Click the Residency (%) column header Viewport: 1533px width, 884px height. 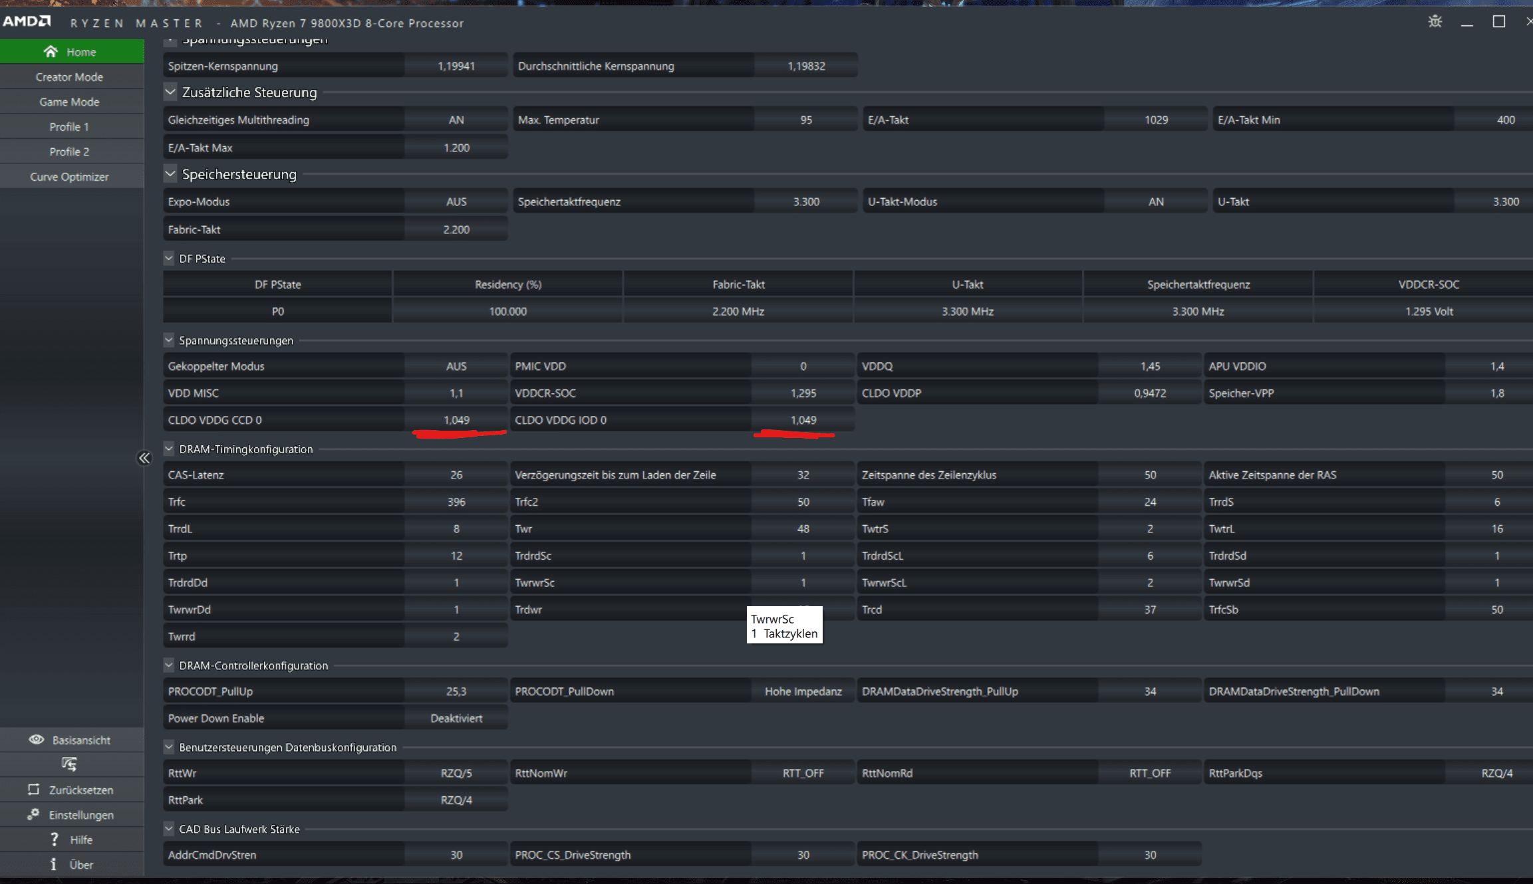[x=508, y=284]
